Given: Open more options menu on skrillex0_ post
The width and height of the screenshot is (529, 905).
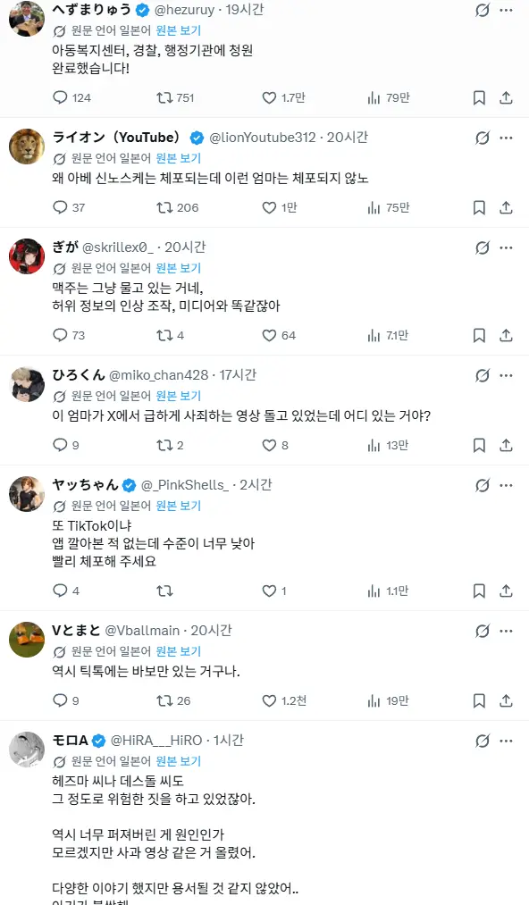Looking at the screenshot, I should 506,247.
